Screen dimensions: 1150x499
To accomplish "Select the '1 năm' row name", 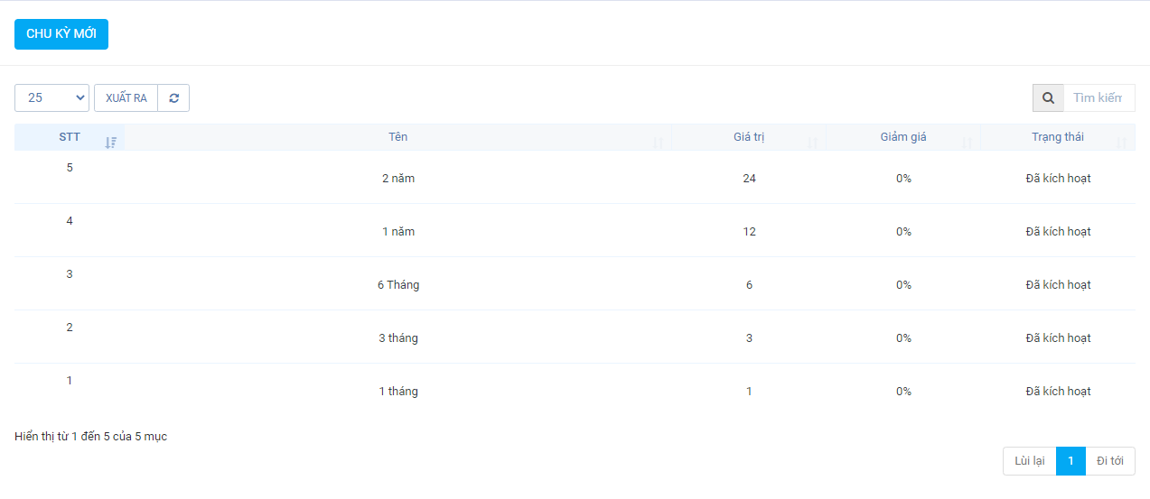I will coord(398,232).
